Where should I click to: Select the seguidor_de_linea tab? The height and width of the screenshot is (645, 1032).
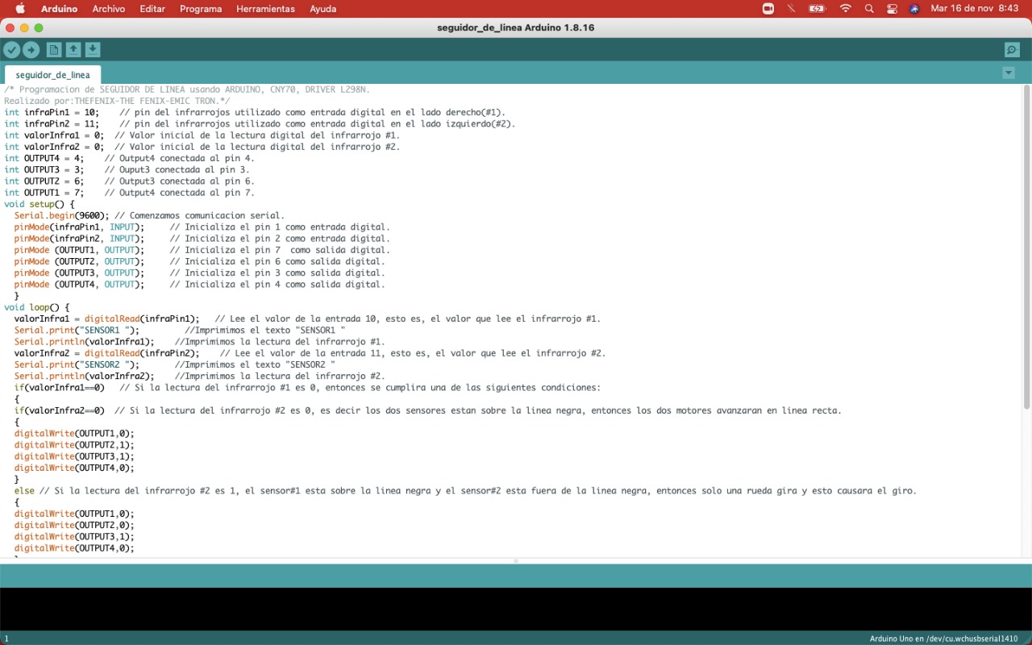click(x=52, y=75)
